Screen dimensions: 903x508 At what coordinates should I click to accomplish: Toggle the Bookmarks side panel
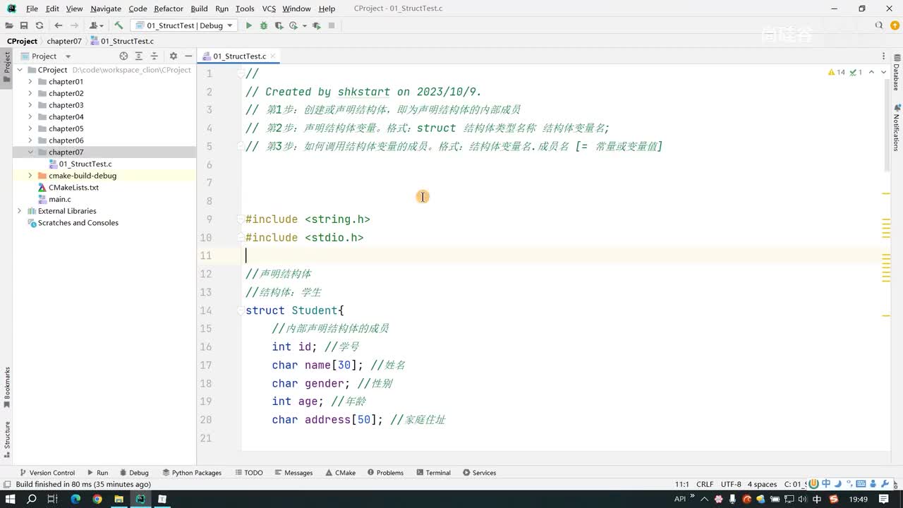pos(7,387)
